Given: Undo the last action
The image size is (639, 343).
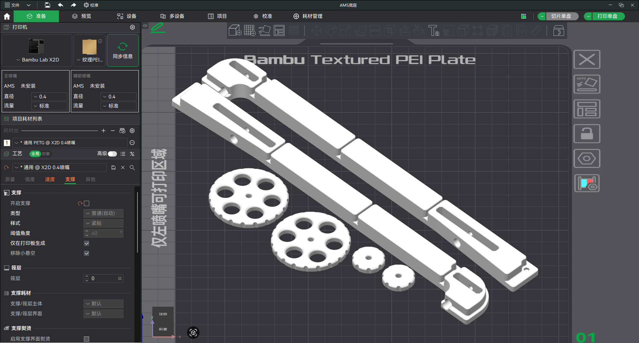Looking at the screenshot, I should coord(61,5).
